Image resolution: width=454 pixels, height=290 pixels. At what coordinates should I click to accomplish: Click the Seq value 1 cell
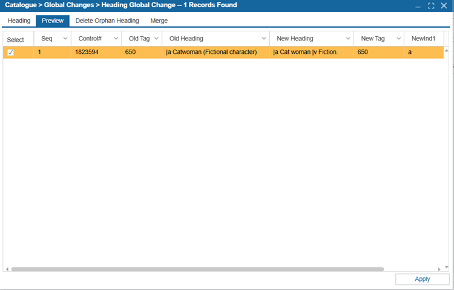pyautogui.click(x=53, y=53)
